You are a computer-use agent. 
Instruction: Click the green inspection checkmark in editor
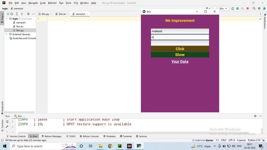tap(260, 19)
